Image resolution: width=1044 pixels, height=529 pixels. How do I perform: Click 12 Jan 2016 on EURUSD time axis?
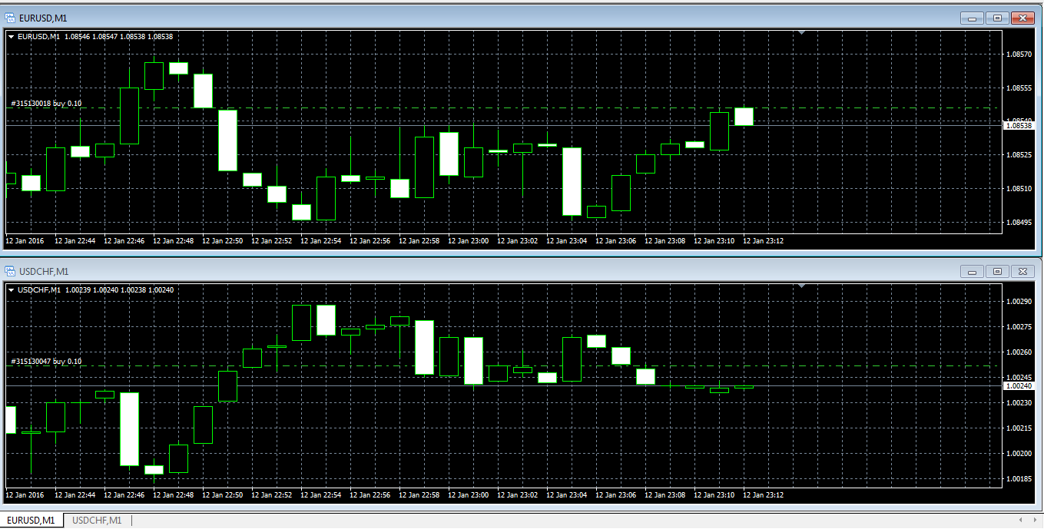pos(25,241)
